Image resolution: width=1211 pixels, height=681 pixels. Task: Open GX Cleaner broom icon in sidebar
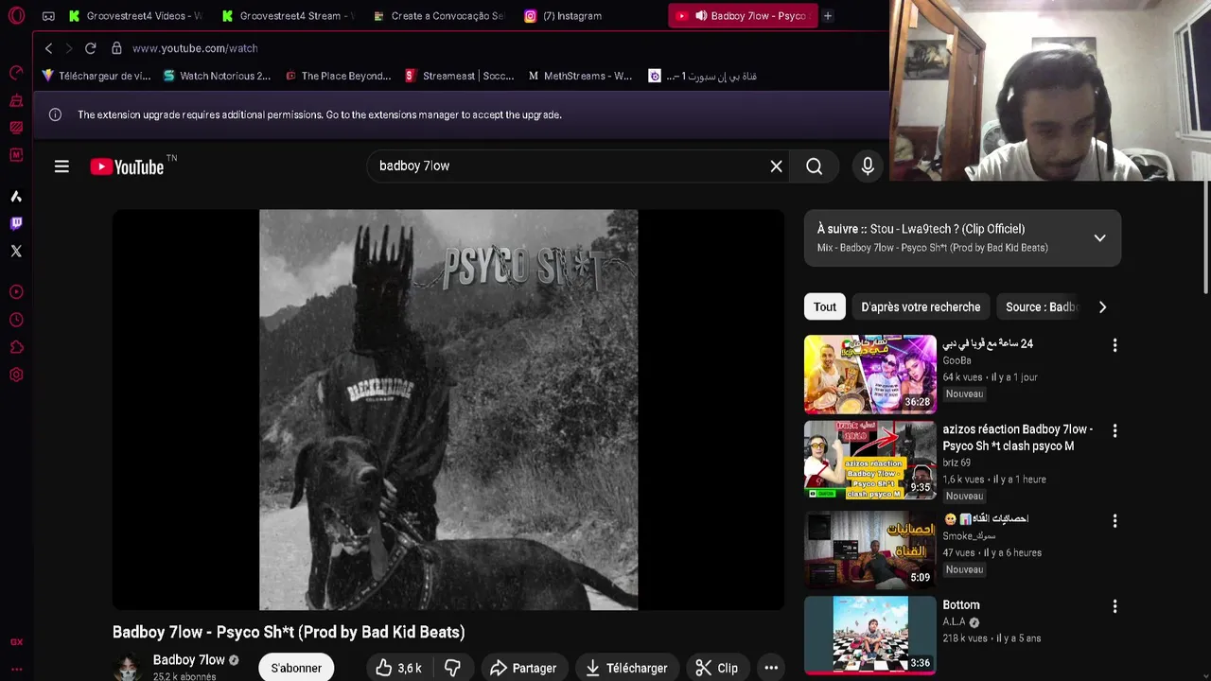click(x=16, y=100)
